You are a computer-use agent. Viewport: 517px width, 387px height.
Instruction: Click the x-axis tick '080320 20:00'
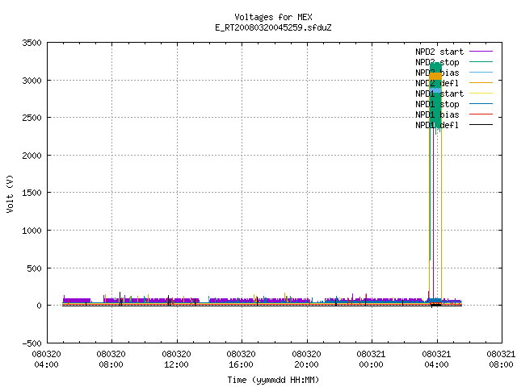click(306, 360)
